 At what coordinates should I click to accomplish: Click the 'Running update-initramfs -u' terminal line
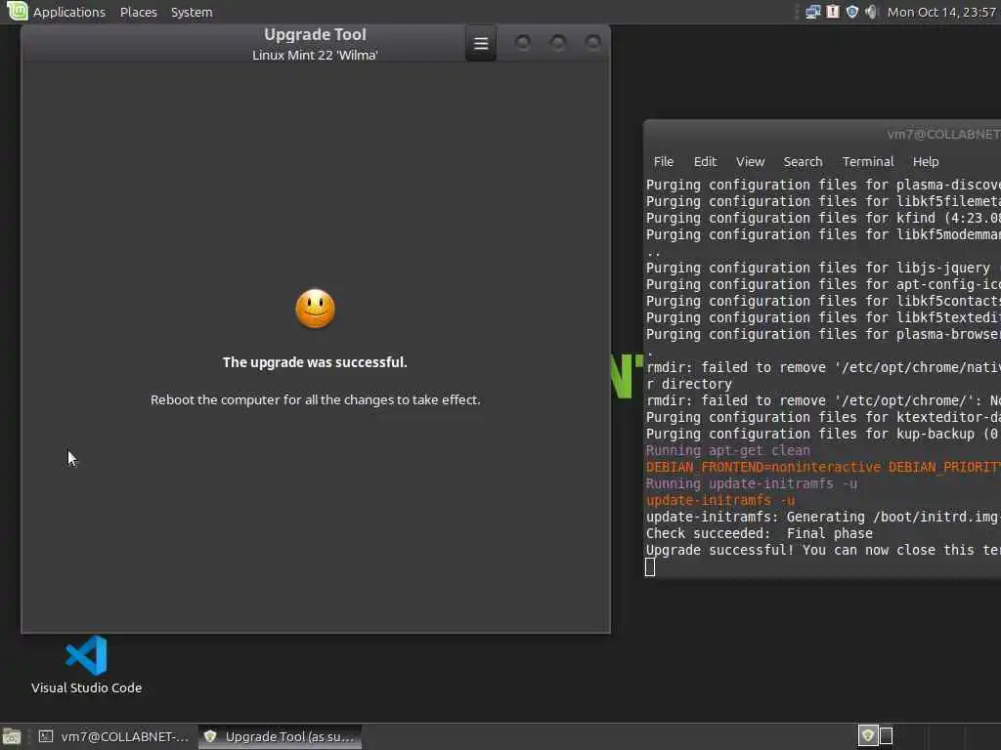(752, 483)
